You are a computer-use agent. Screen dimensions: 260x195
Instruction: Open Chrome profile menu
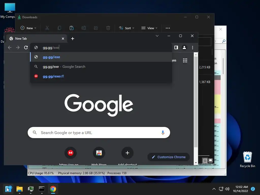pyautogui.click(x=184, y=47)
